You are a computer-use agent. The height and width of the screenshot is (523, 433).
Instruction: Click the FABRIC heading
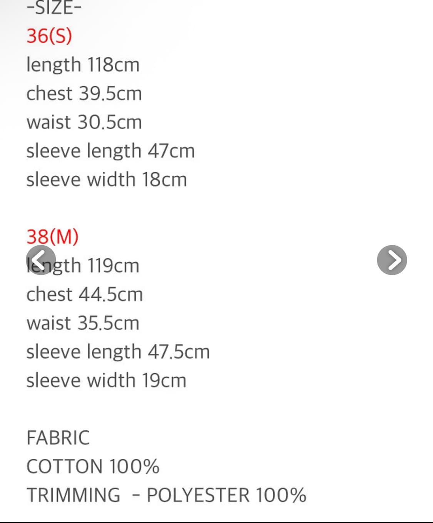(58, 438)
